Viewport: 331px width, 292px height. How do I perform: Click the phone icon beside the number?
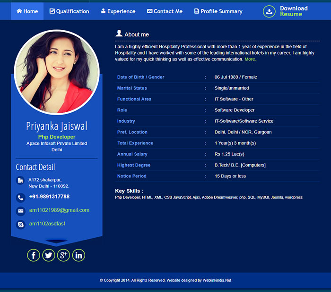point(20,198)
